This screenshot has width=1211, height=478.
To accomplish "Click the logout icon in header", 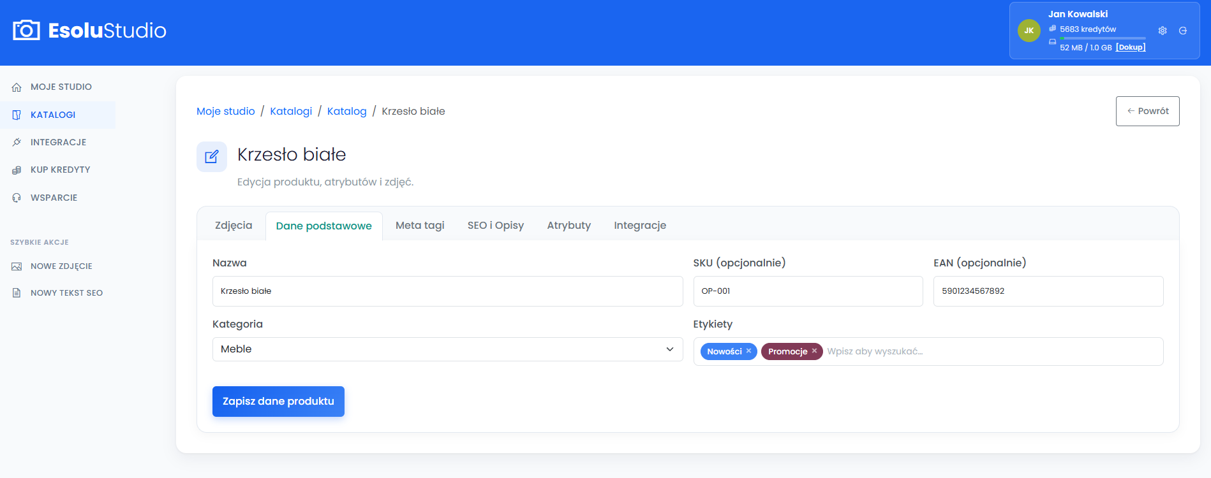I will [1183, 31].
